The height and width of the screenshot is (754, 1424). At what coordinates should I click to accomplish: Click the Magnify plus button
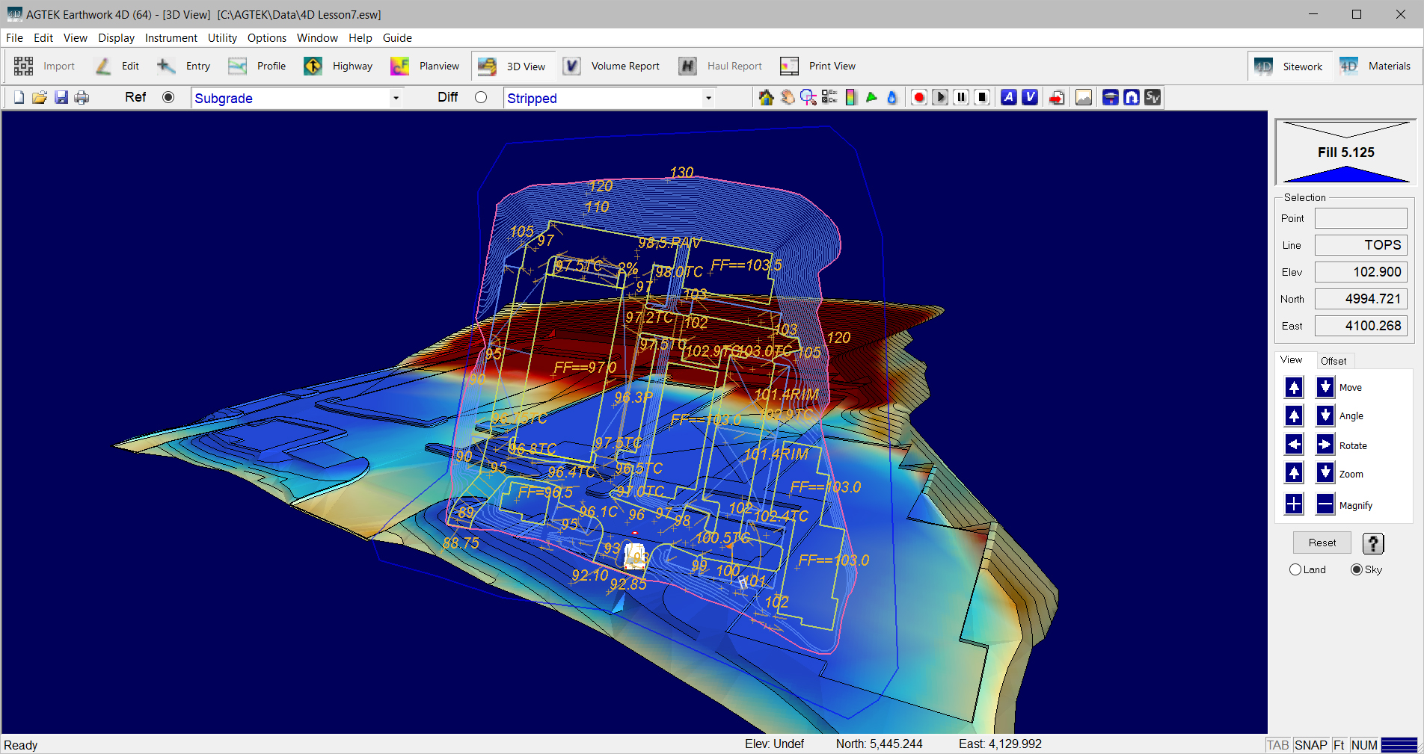point(1294,504)
